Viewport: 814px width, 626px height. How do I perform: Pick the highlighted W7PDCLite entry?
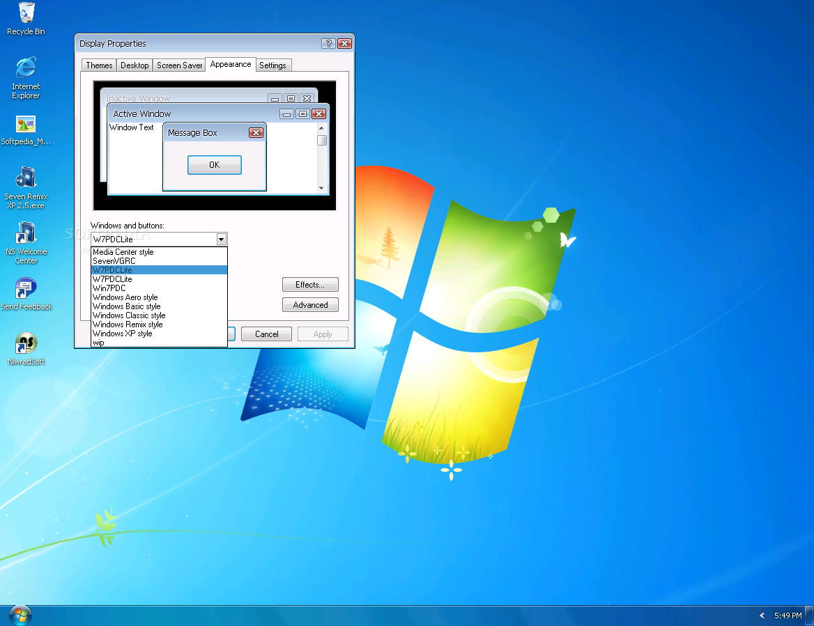[x=159, y=270]
